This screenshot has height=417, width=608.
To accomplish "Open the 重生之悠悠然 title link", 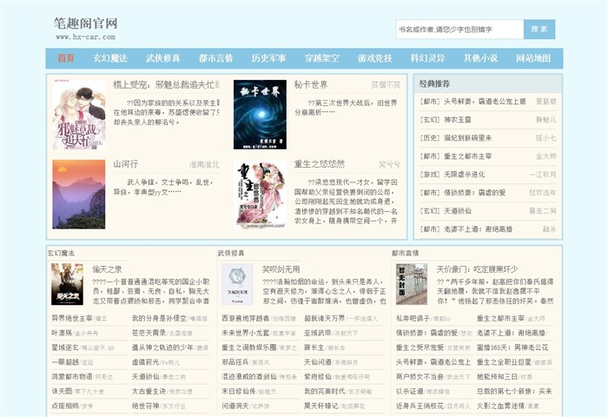I will (320, 164).
